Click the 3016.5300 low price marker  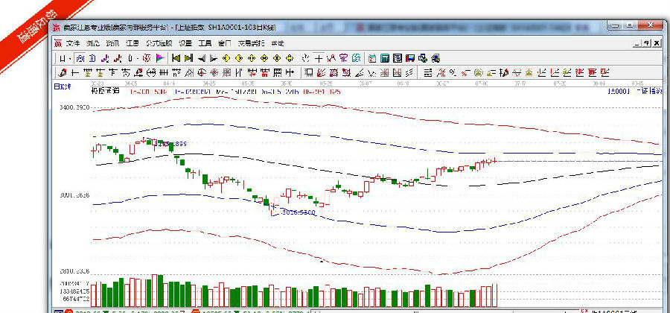pos(297,212)
